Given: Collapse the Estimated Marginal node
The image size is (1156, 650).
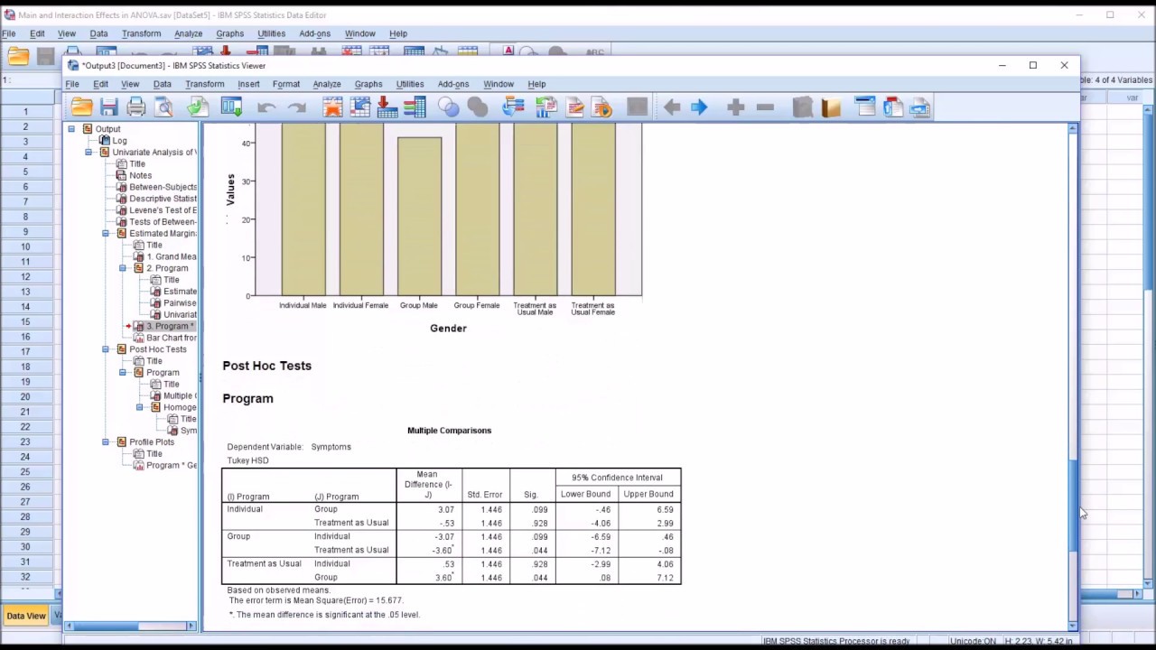Looking at the screenshot, I should (106, 234).
